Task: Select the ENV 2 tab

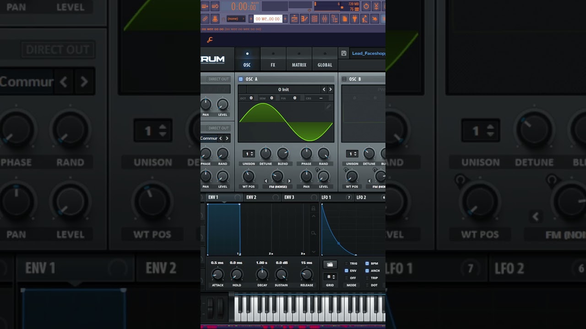Action: click(262, 197)
